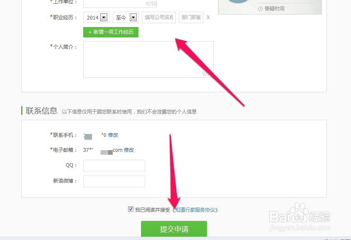Click the 新浪微博 input field
Screen dimensions: 351x240
coord(114,181)
